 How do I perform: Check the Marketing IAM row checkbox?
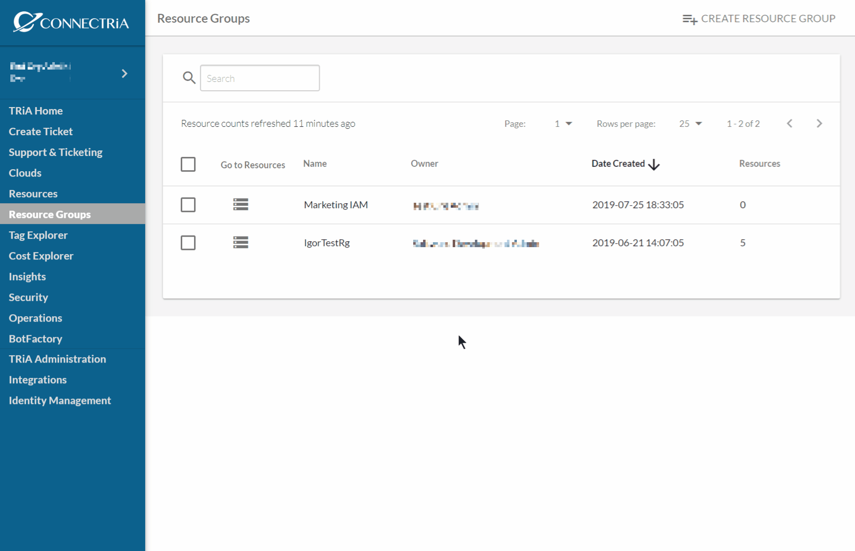(188, 205)
